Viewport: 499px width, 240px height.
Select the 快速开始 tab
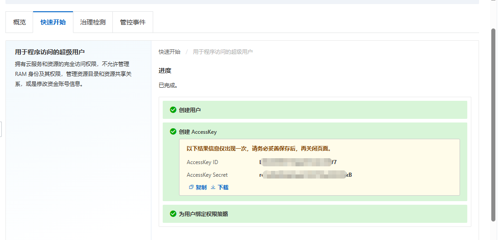click(53, 22)
